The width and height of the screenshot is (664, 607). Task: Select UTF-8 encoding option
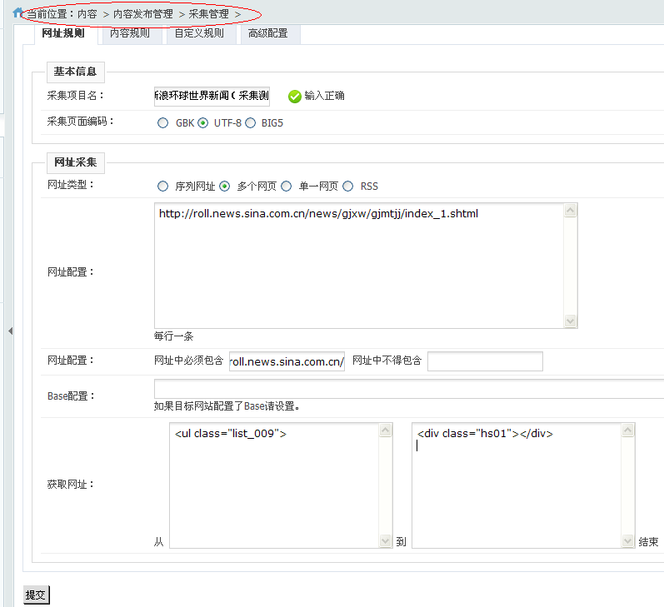click(x=202, y=123)
